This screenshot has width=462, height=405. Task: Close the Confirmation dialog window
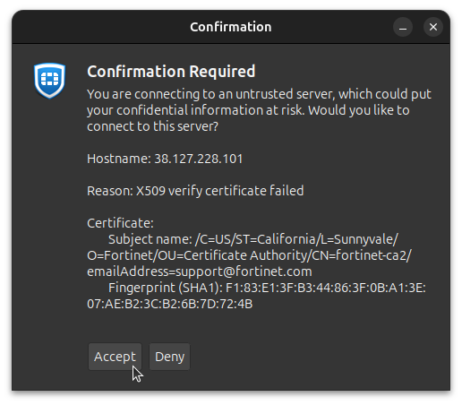pos(433,27)
